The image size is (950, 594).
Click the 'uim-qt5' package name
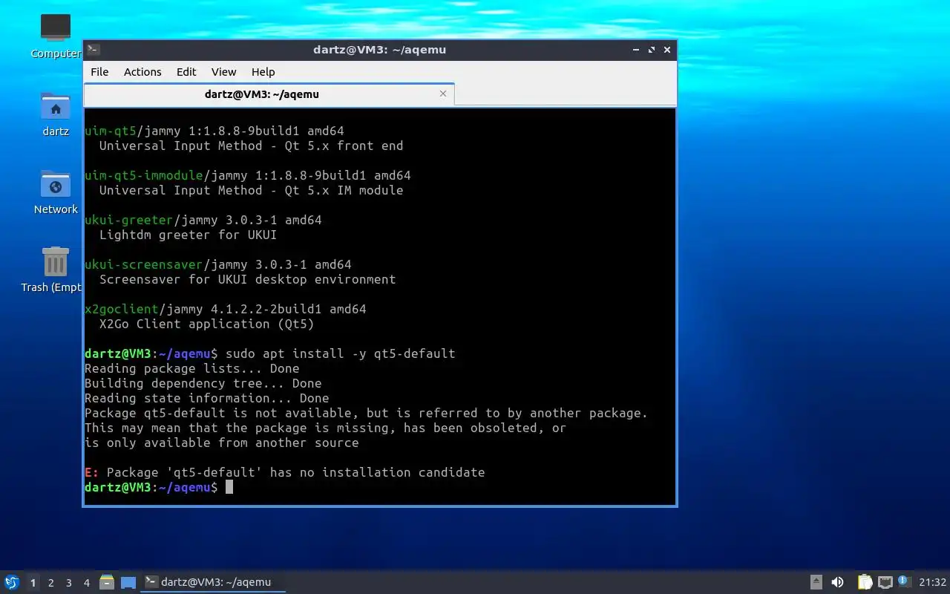point(111,131)
